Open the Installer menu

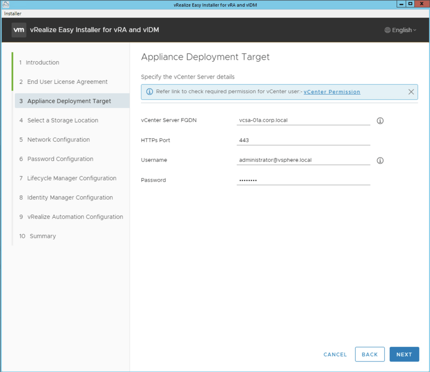[13, 13]
